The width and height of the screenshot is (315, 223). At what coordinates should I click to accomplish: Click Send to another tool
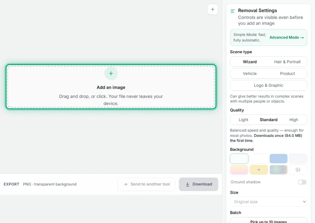click(x=146, y=184)
